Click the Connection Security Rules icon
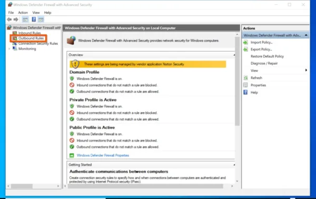The height and width of the screenshot is (199, 316). (x=15, y=43)
